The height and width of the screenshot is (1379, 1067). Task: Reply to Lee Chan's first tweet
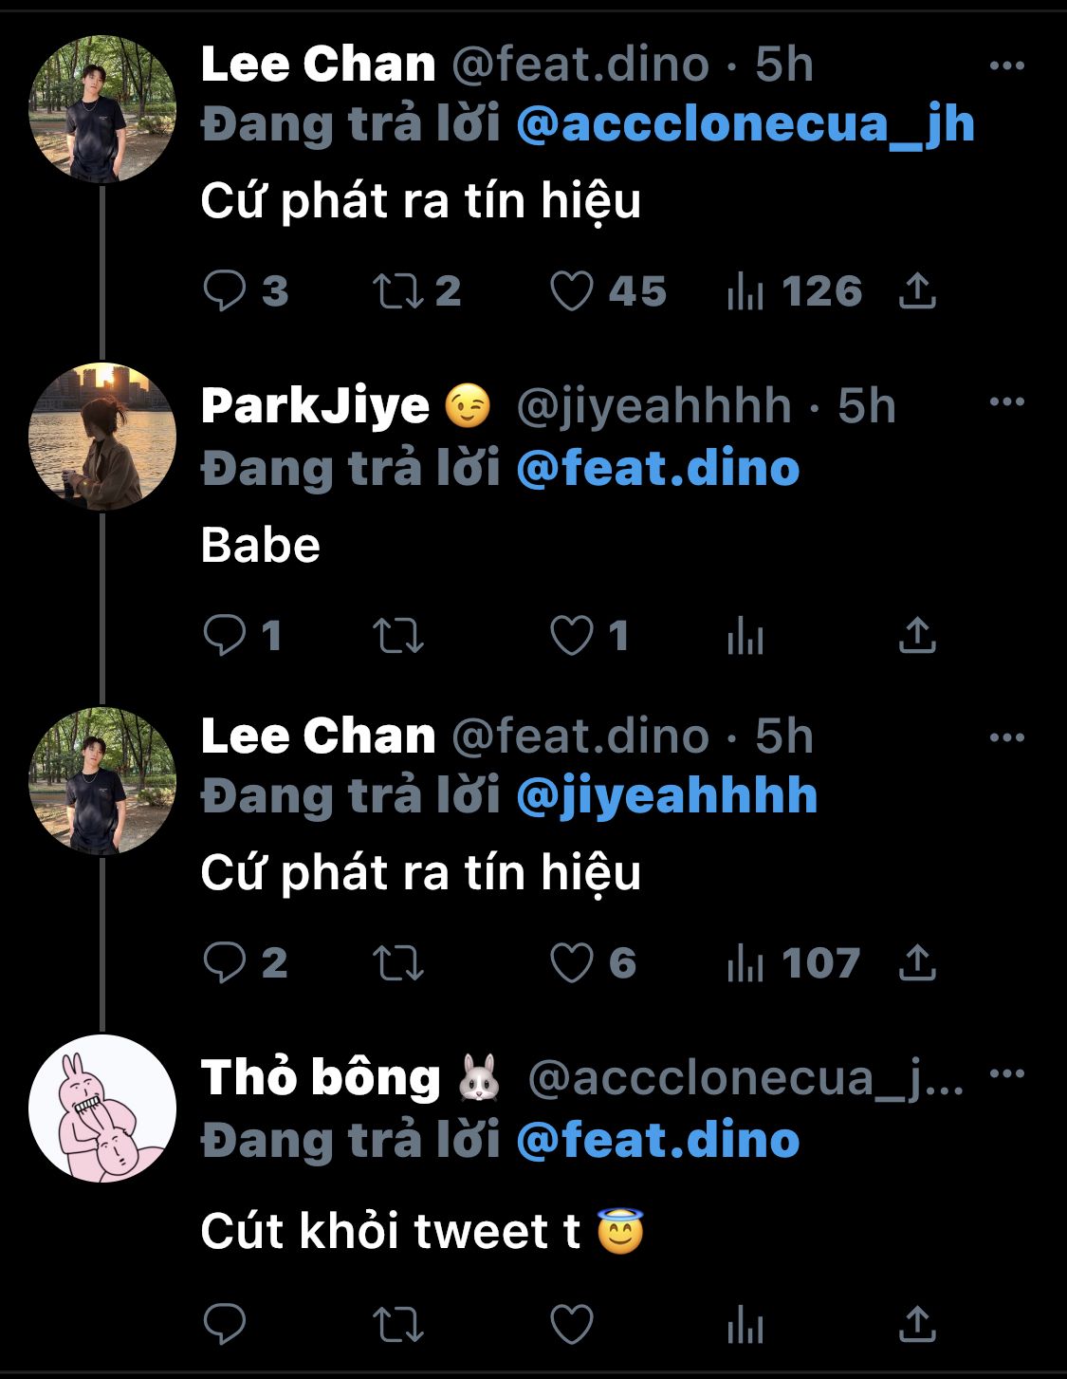pos(225,291)
